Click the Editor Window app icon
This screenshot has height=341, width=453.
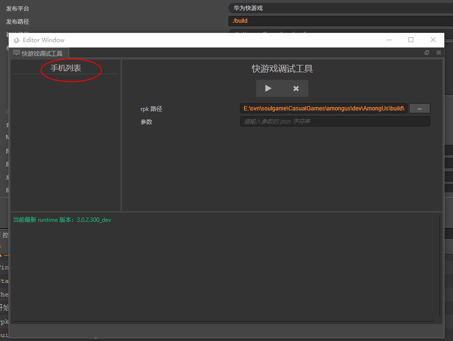16,40
